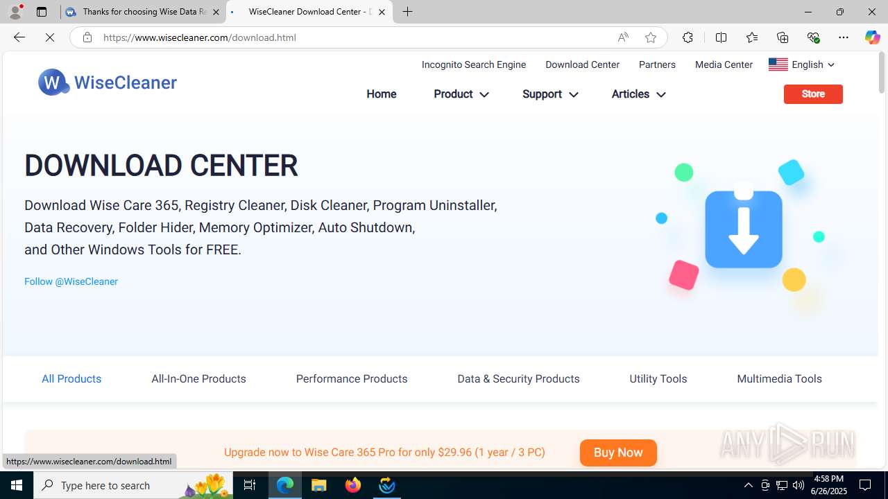This screenshot has height=499, width=888.
Task: Expand the Support dropdown menu
Action: (549, 94)
